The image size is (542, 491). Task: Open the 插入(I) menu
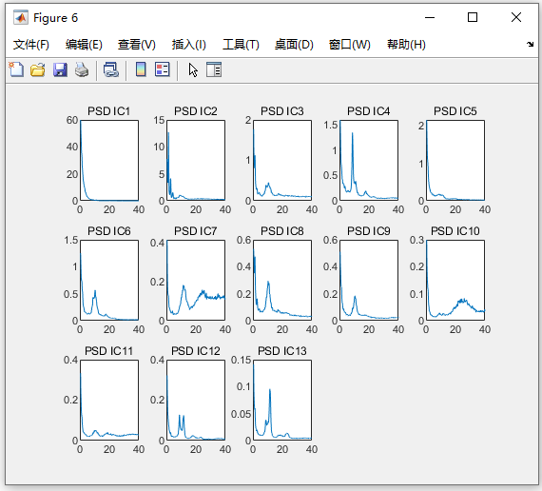click(x=188, y=45)
